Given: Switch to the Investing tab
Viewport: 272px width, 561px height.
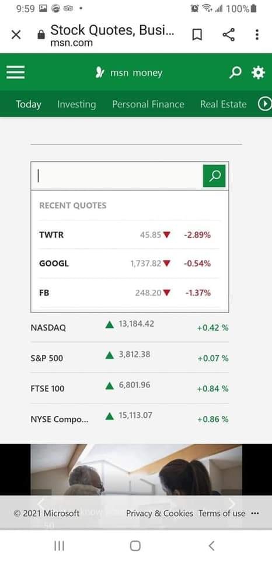Looking at the screenshot, I should point(76,104).
